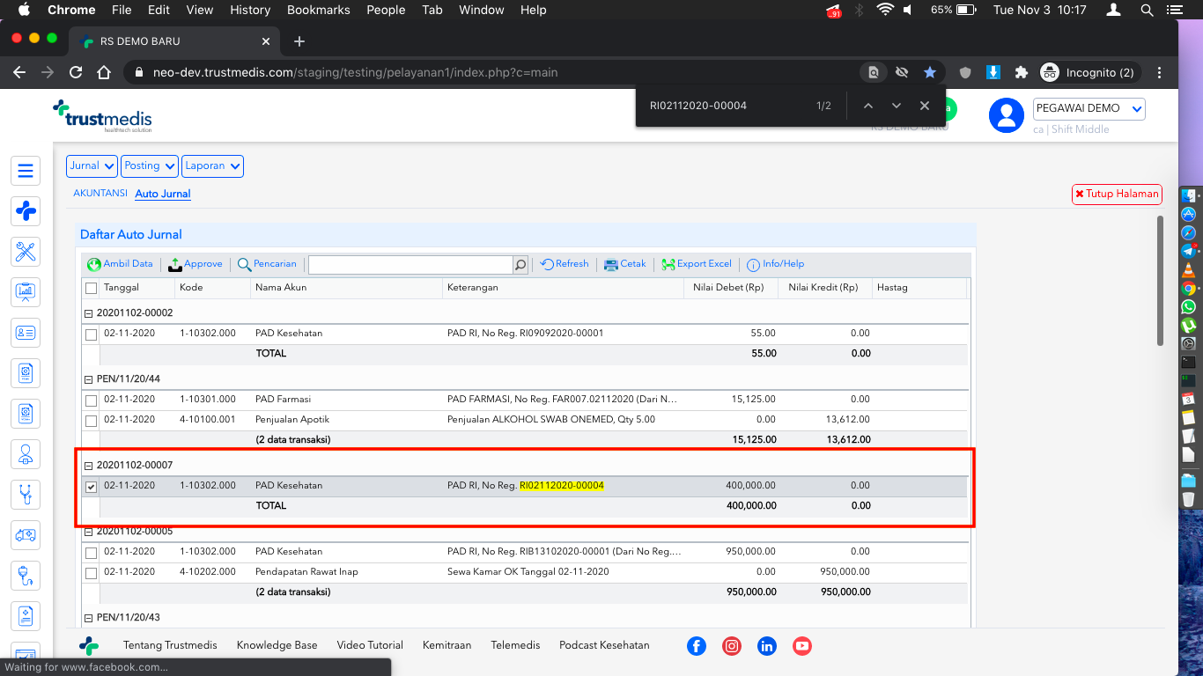1203x676 pixels.
Task: Toggle the select-all checkbox in table header
Action: pyautogui.click(x=92, y=288)
